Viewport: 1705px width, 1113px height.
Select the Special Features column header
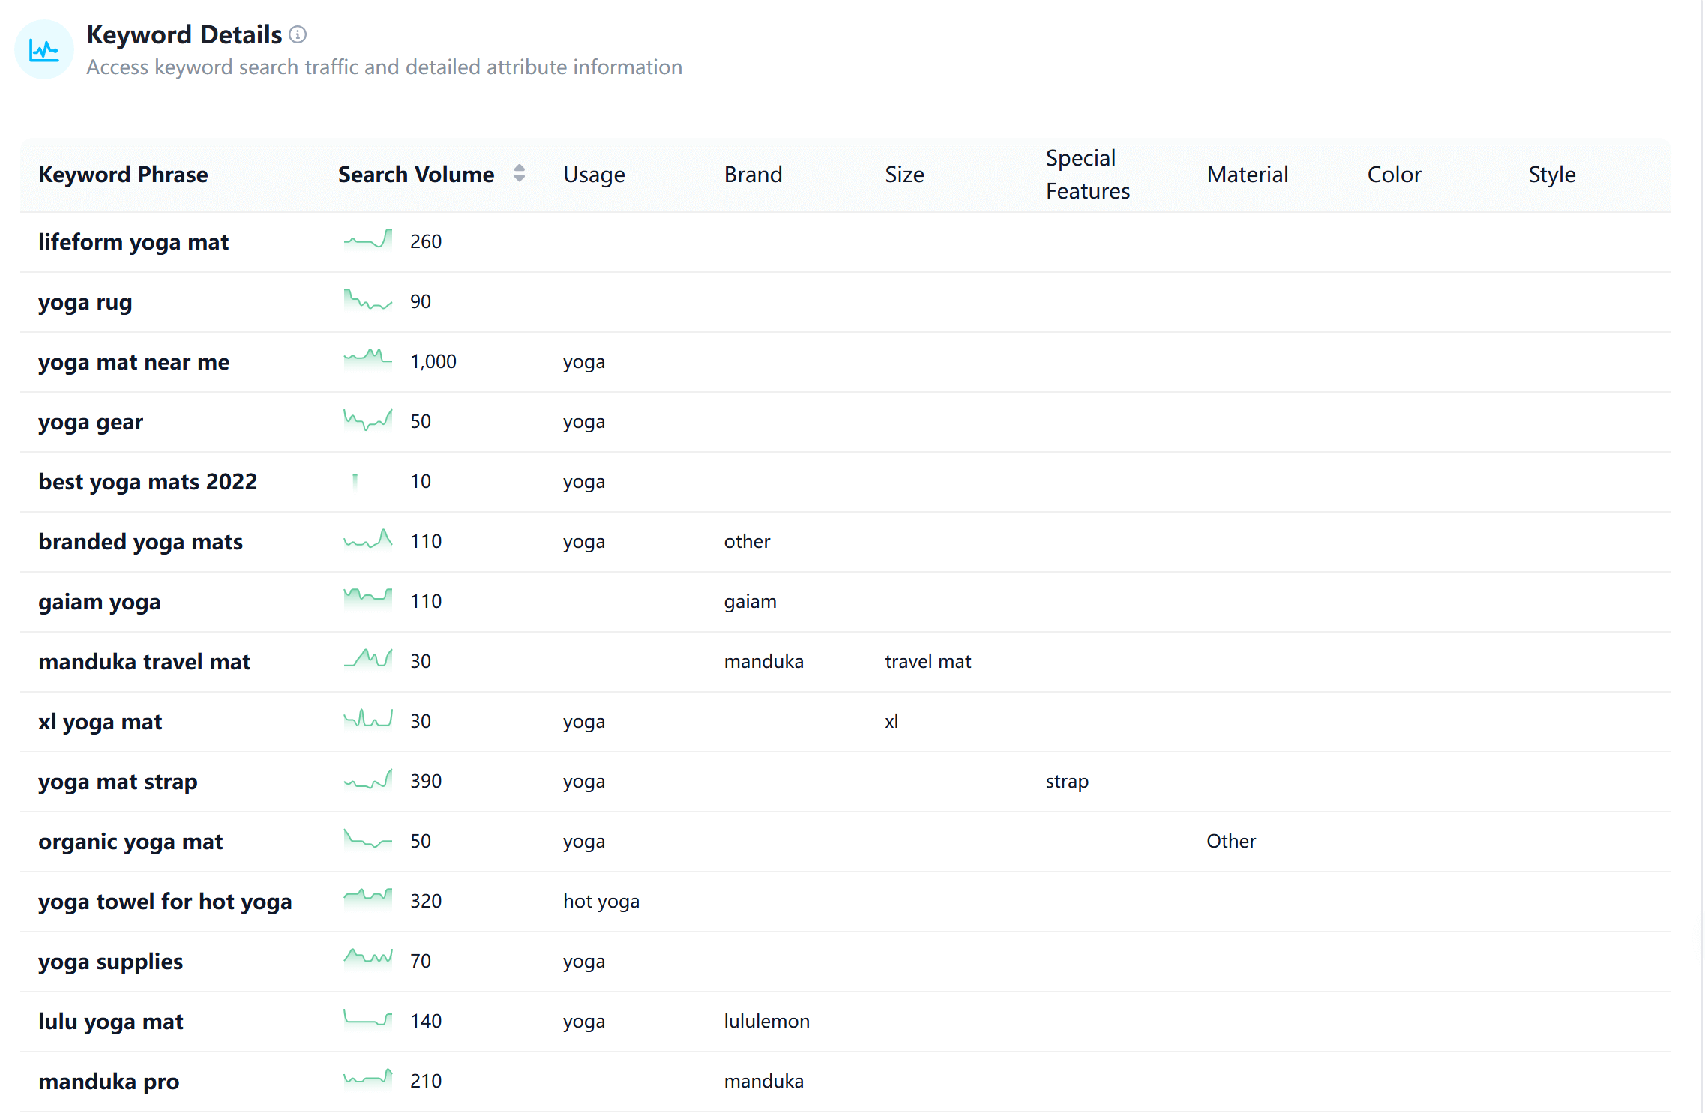(1087, 175)
